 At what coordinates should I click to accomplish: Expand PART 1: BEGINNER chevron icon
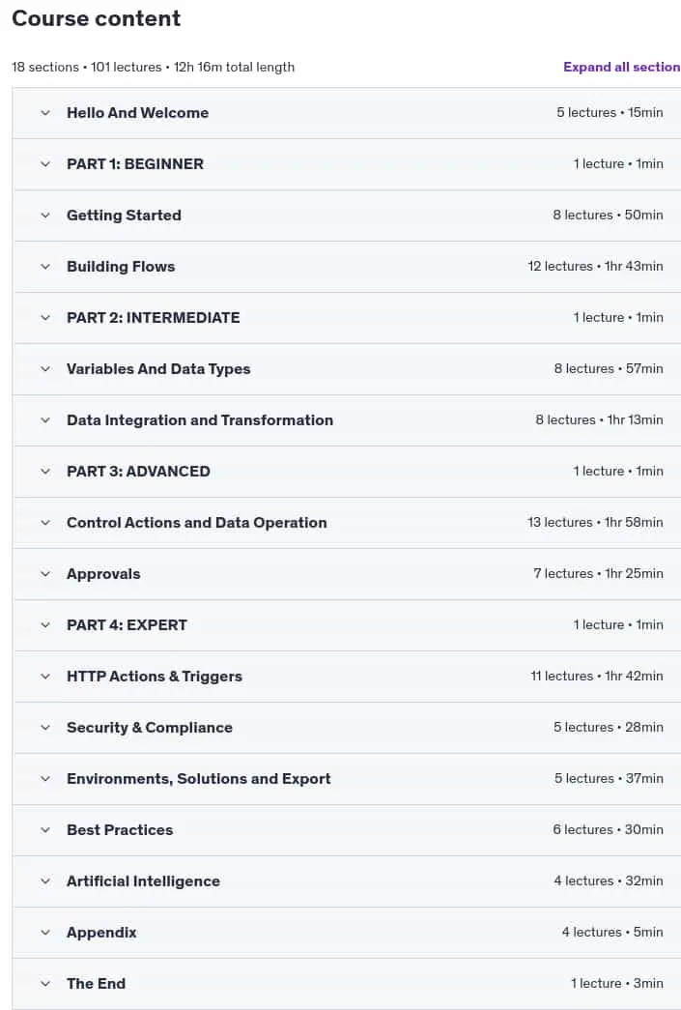pyautogui.click(x=45, y=163)
